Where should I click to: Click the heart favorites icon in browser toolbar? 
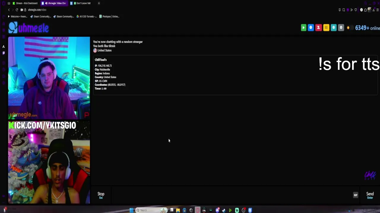coord(356,10)
